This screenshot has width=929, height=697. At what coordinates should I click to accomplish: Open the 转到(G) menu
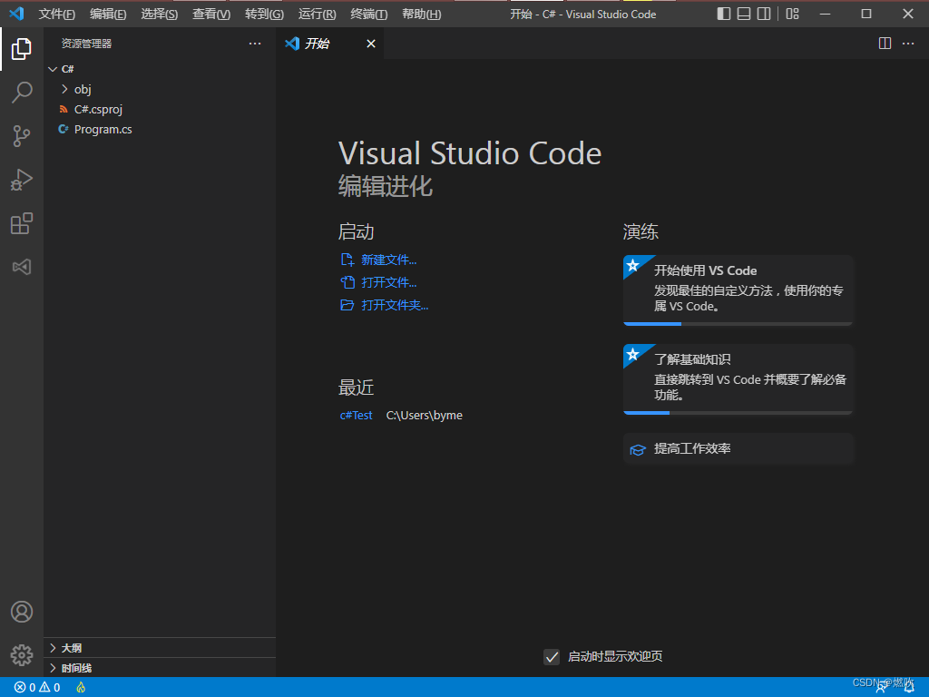coord(264,14)
